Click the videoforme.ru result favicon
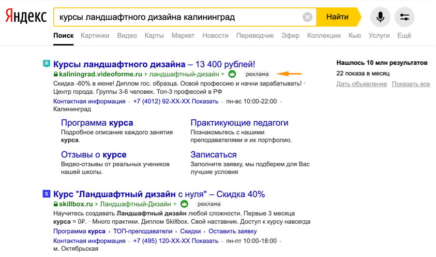This screenshot has height=257, width=436. point(46,64)
